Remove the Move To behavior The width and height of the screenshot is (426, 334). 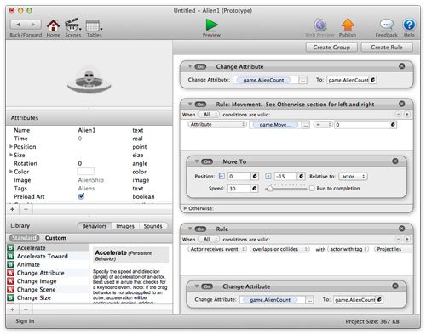395,161
